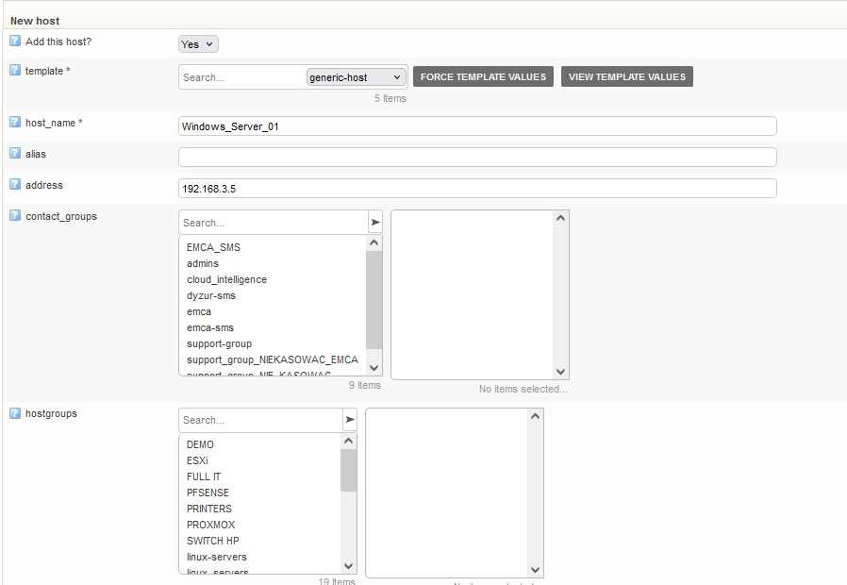Open the 'Add this host?' Yes dropdown
The image size is (847, 585).
(198, 44)
